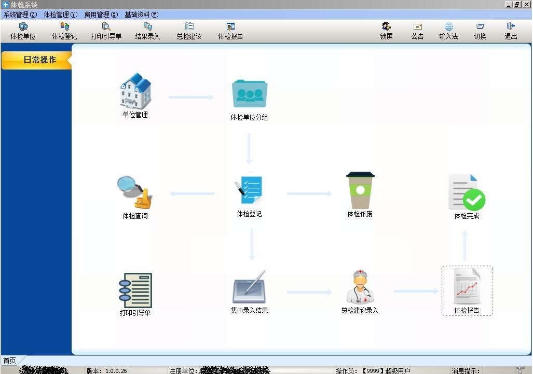Switch to the 首页 bottom tab
Screen dimensions: 533x374
(x=9, y=360)
